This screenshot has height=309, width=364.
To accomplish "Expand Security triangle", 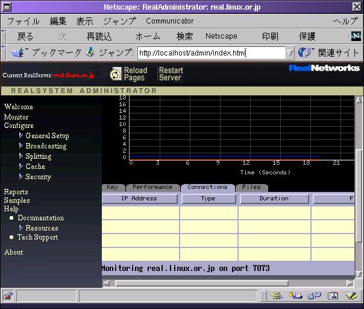I will (21, 176).
